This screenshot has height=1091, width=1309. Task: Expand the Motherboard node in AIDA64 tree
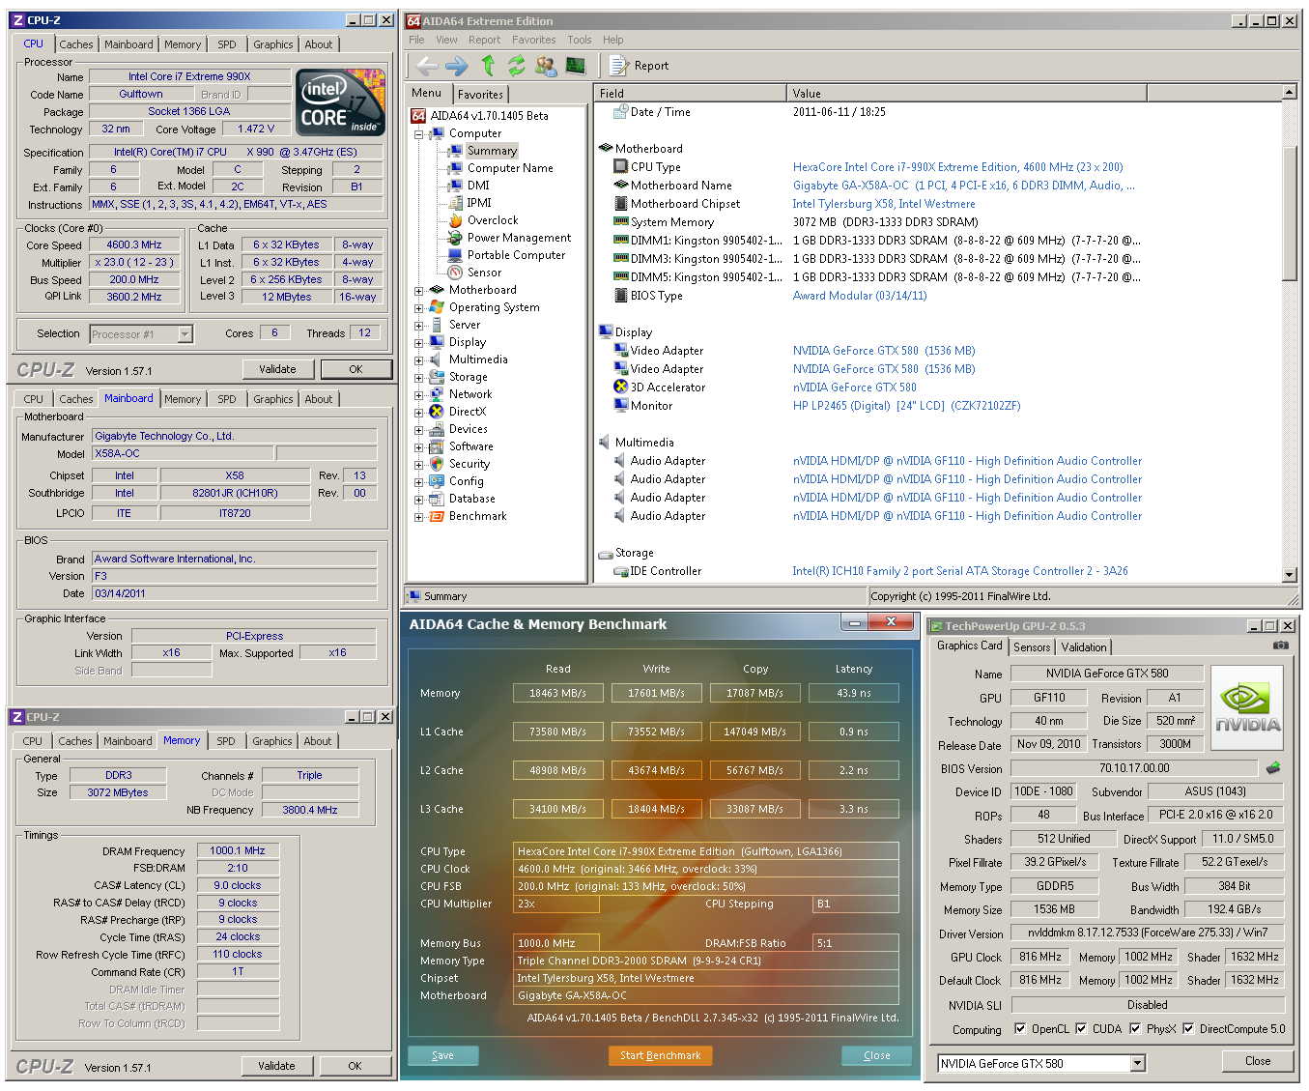[x=419, y=290]
